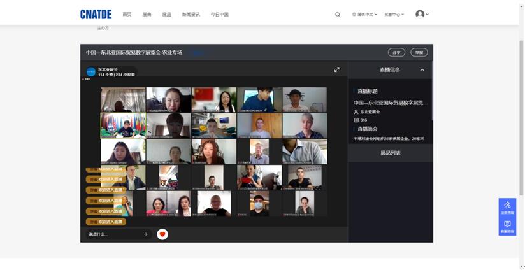Send chat message with arrow icon
The width and height of the screenshot is (525, 270).
145,234
